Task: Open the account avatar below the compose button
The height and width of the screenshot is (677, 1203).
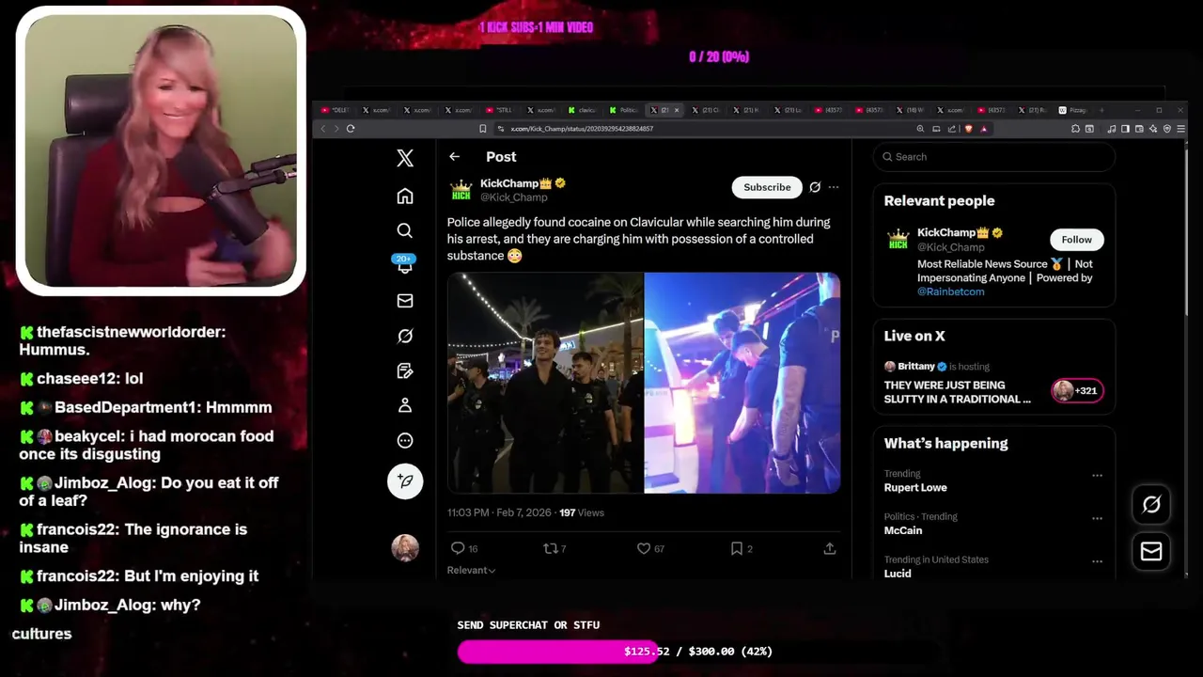Action: pyautogui.click(x=405, y=547)
